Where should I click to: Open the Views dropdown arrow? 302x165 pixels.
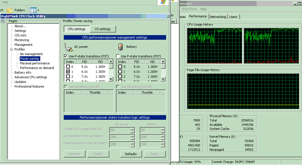38,10
